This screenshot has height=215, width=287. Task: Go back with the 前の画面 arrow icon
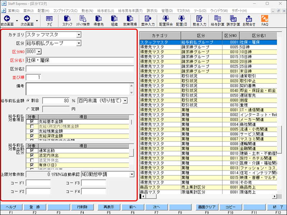point(7,19)
